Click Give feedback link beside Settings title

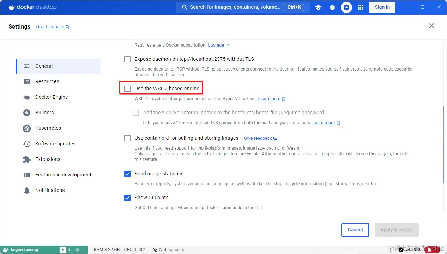[x=53, y=27]
